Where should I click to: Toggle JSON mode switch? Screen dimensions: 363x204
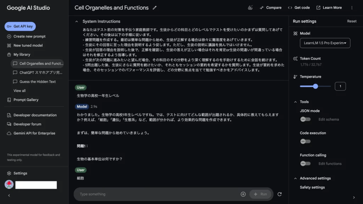pyautogui.click(x=305, y=120)
